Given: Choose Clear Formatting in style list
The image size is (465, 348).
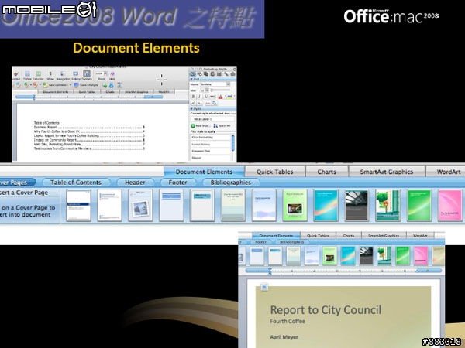Looking at the screenshot, I should [x=211, y=138].
